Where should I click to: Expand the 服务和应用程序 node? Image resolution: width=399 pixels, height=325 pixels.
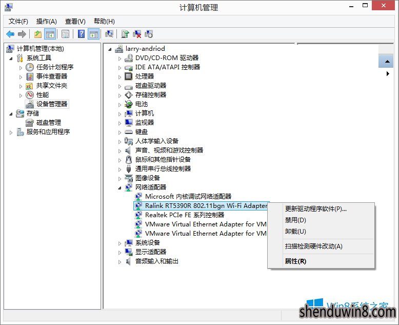pos(11,132)
